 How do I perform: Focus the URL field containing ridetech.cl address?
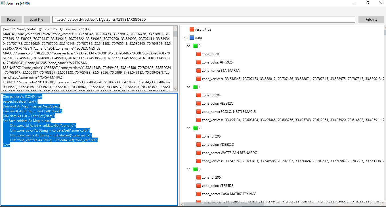(x=204, y=20)
